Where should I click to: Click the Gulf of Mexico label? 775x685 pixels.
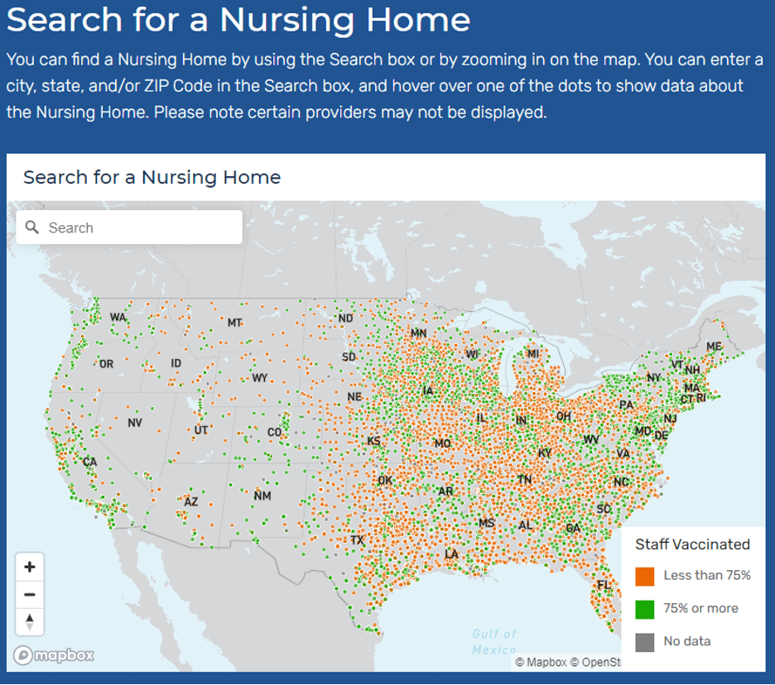pos(494,641)
